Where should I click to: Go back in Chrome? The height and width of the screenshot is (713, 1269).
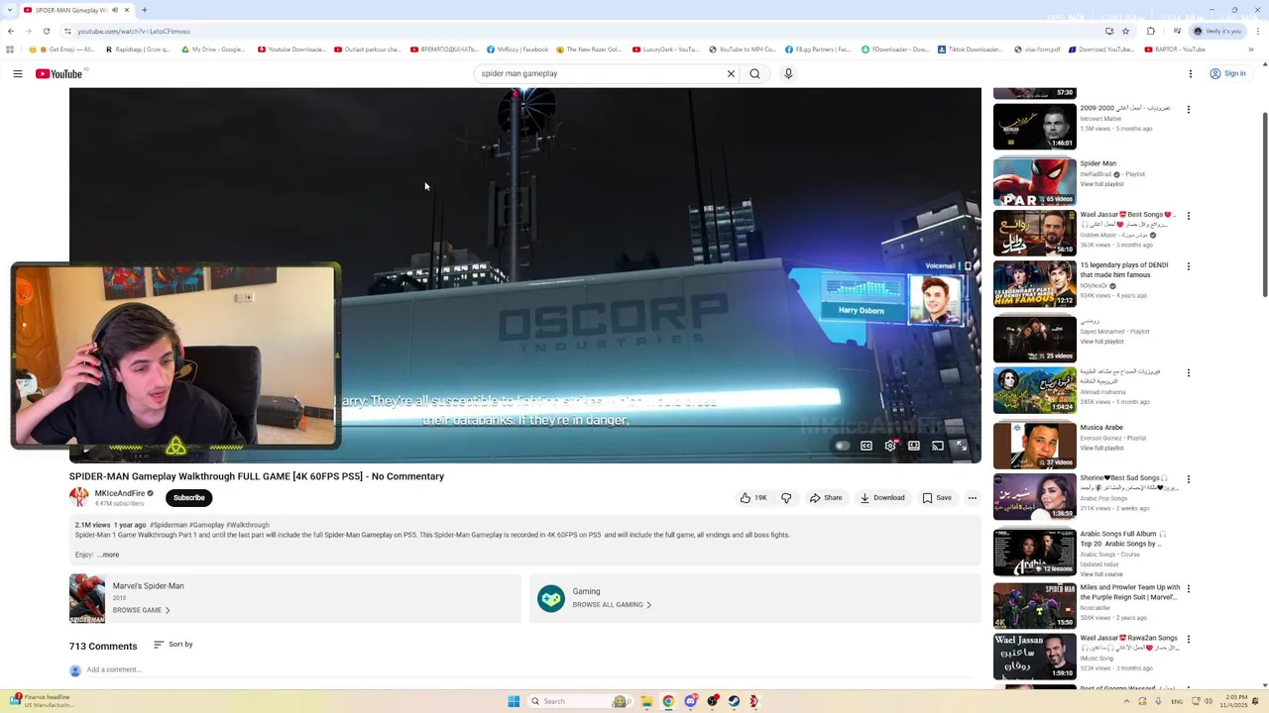point(11,31)
